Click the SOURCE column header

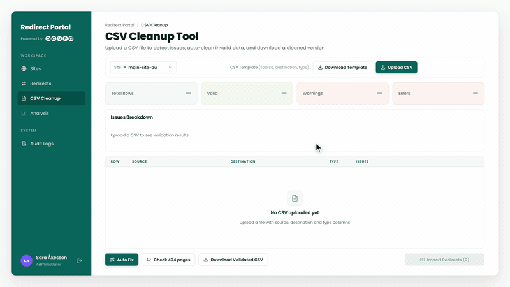(x=139, y=161)
